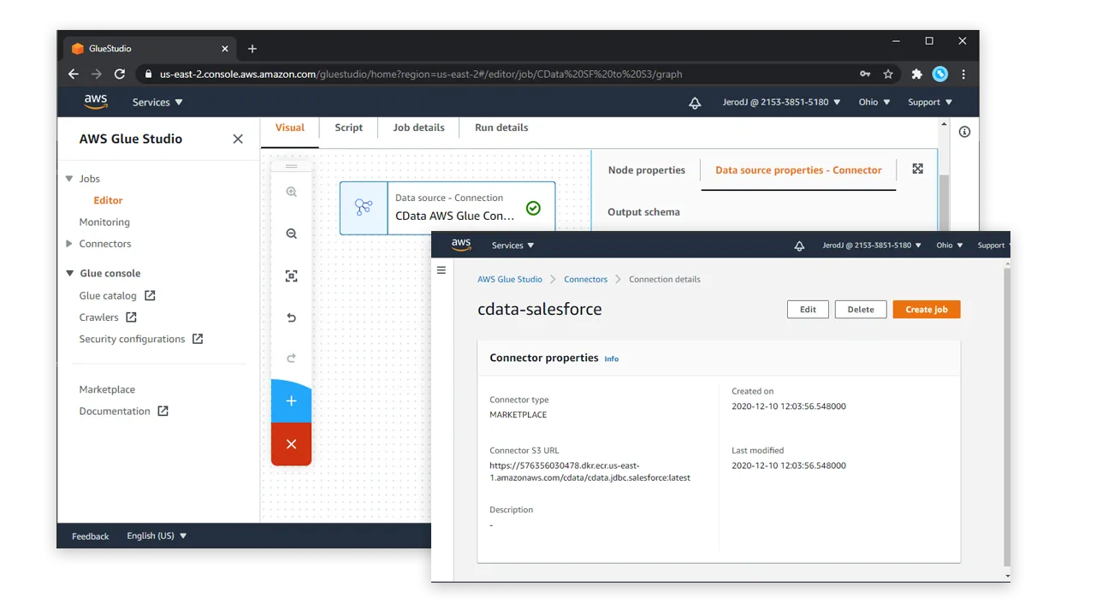Collapse the Jobs section in the sidebar

coord(69,178)
